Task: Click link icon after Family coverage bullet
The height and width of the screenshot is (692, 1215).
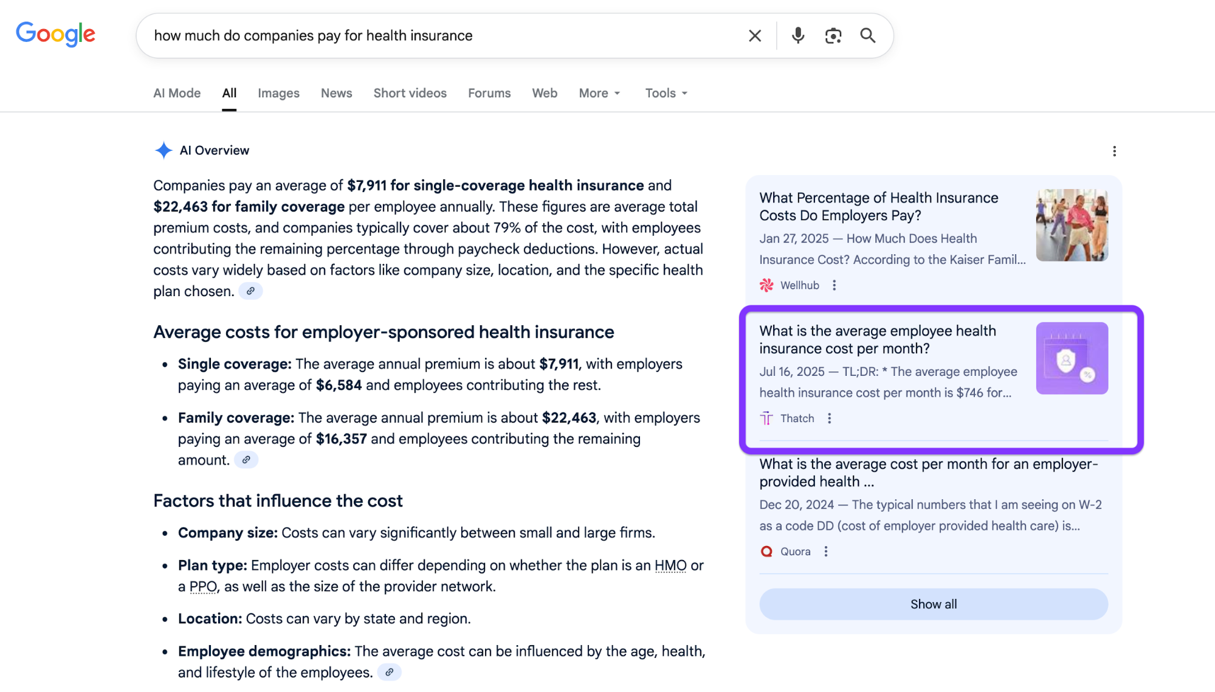Action: click(x=246, y=460)
